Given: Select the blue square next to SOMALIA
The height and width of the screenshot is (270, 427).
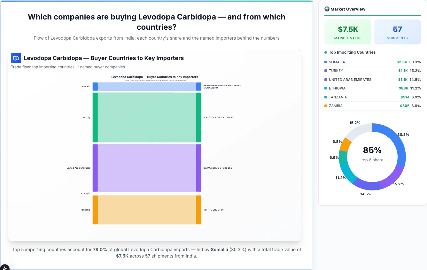Looking at the screenshot, I should 326,62.
